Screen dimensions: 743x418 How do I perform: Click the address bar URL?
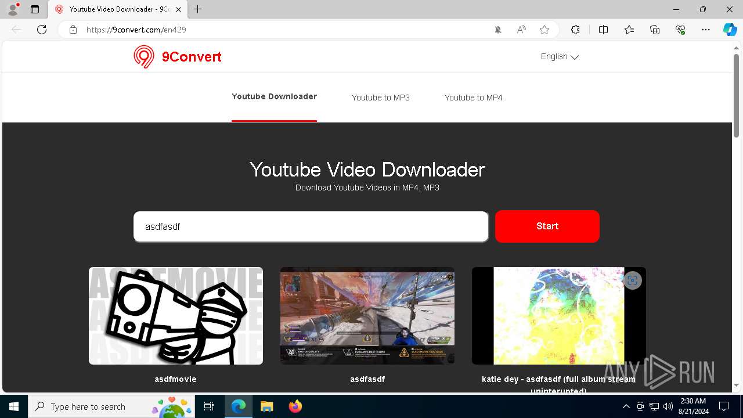(136, 30)
